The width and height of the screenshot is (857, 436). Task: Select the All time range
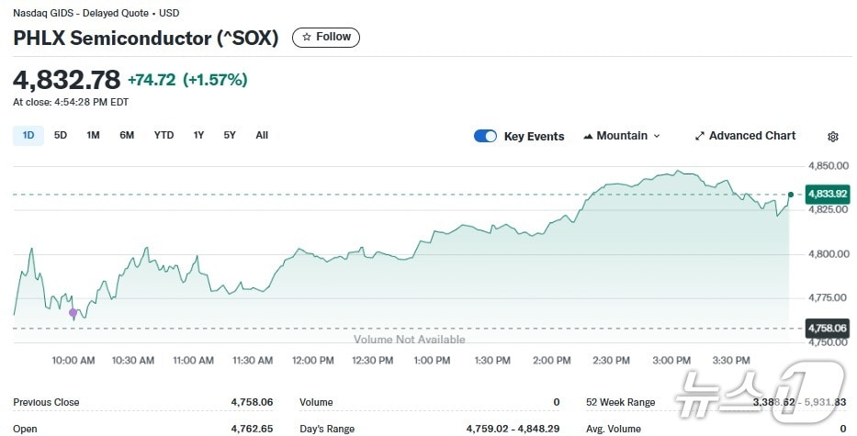click(x=262, y=136)
